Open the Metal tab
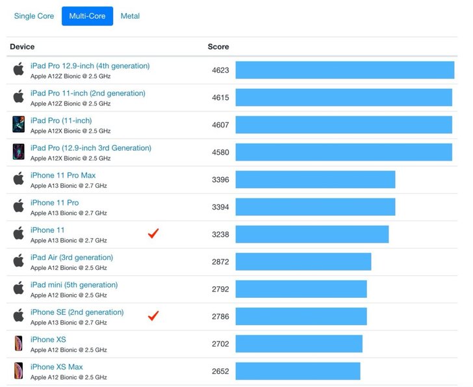Image resolution: width=473 pixels, height=387 pixels. (130, 16)
